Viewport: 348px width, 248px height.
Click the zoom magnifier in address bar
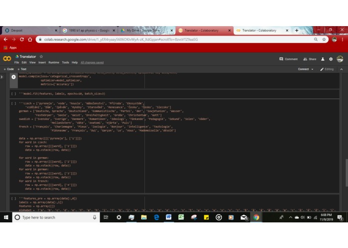(x=315, y=39)
